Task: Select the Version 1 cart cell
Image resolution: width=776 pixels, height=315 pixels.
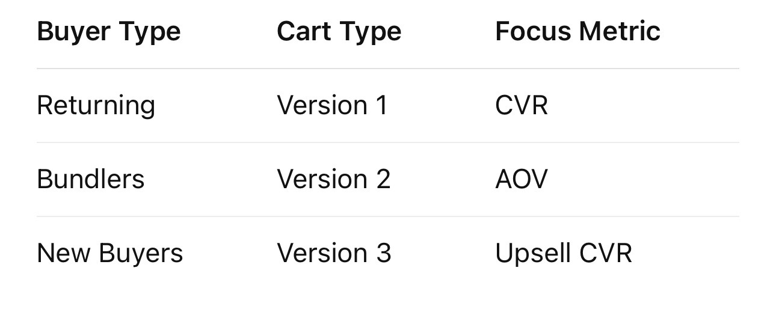Action: pos(332,105)
